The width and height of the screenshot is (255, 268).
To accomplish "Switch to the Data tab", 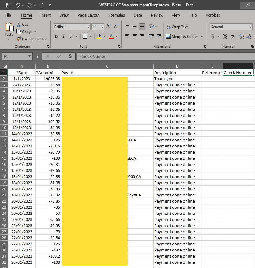I will click(x=138, y=15).
